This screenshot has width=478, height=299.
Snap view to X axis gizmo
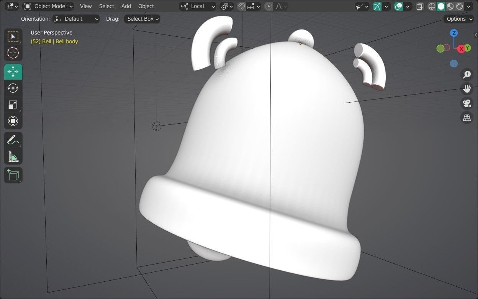pos(461,49)
